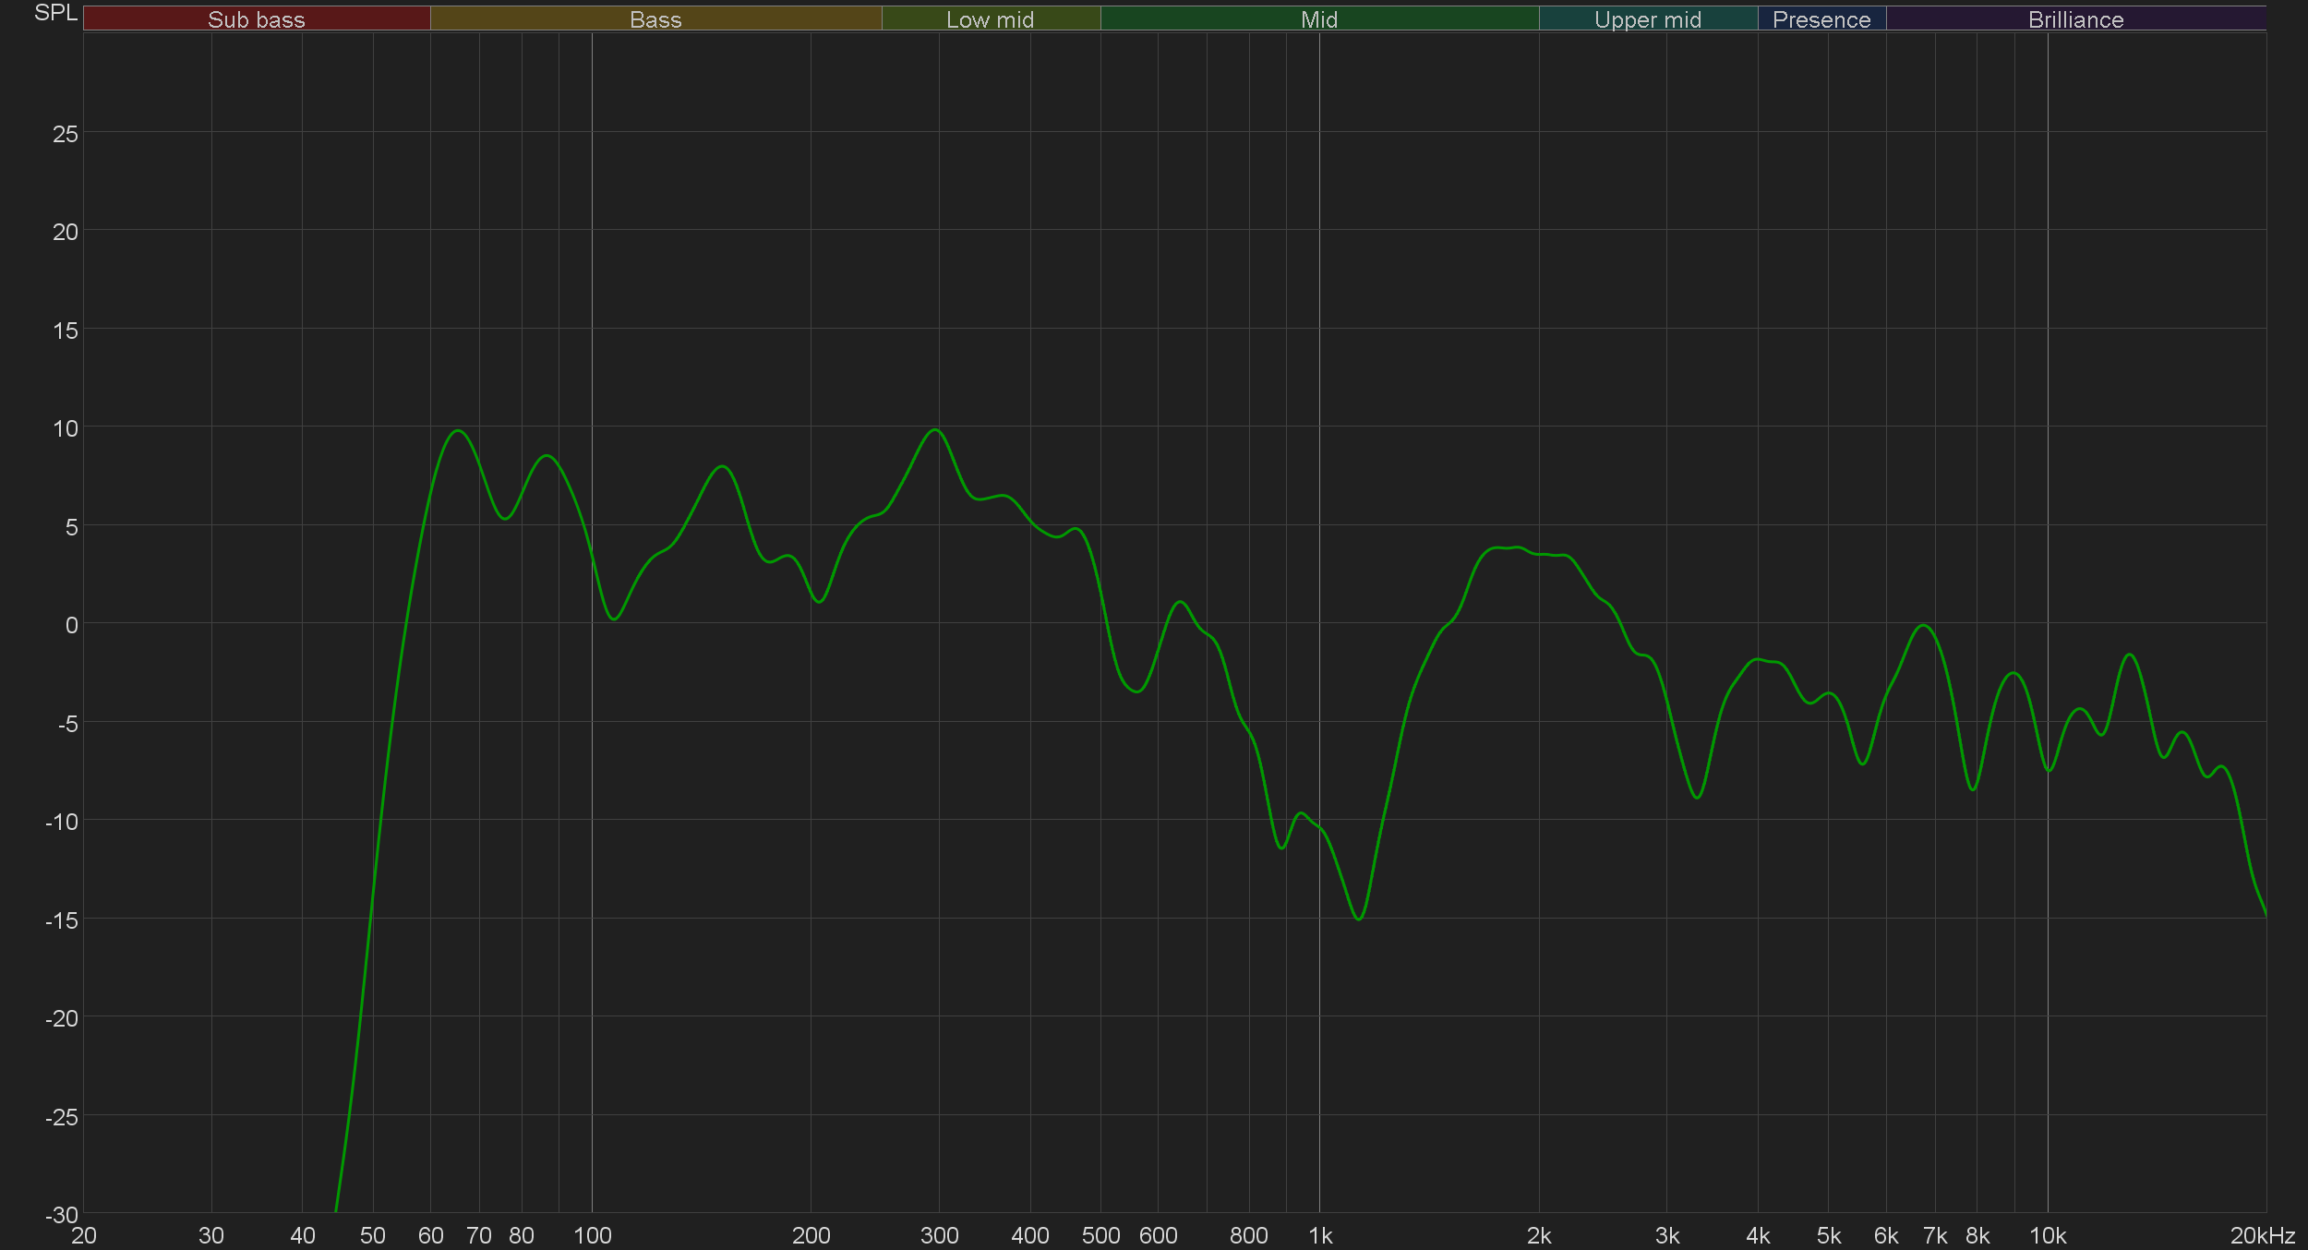This screenshot has height=1250, width=2308.
Task: Click the 0 dB level axis label
Action: pyautogui.click(x=71, y=625)
